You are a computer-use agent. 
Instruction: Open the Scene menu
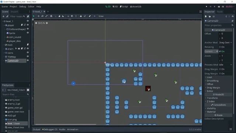5,7
